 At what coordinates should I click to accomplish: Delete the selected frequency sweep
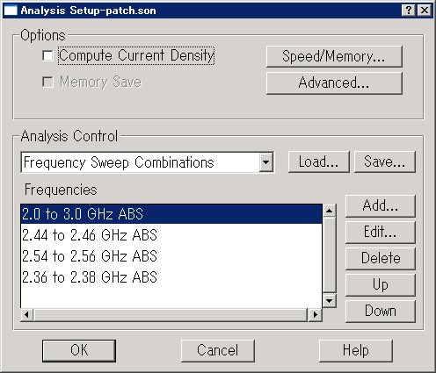(x=381, y=258)
